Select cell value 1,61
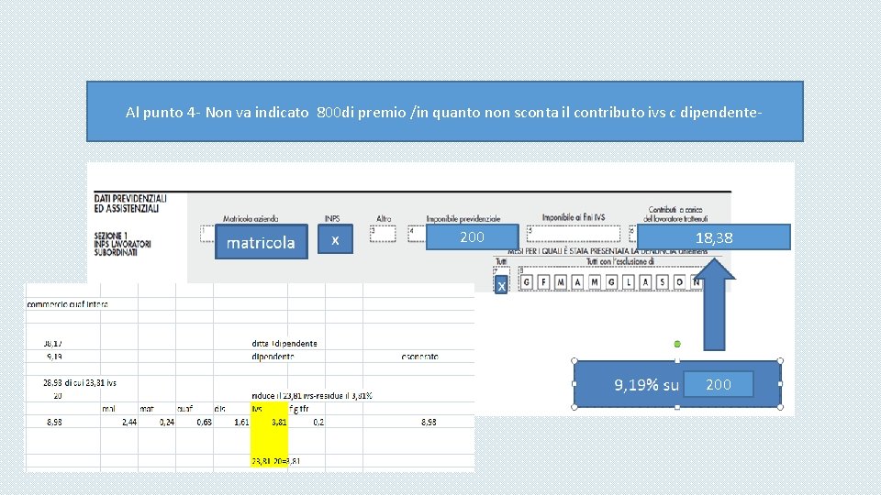Screen dimensions: 881x495 (x=231, y=422)
